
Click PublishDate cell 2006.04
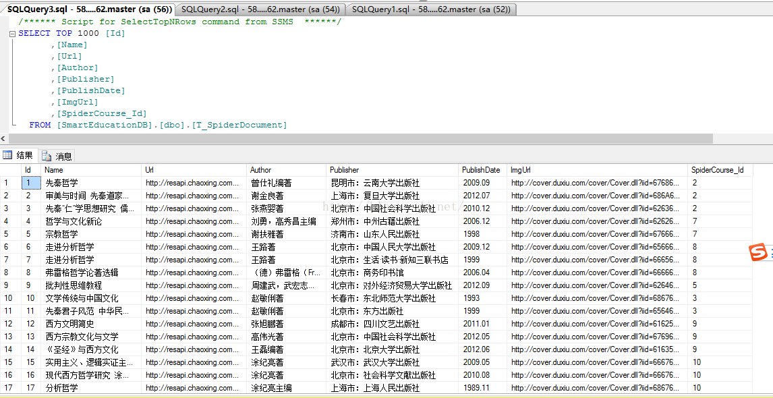tap(483, 273)
